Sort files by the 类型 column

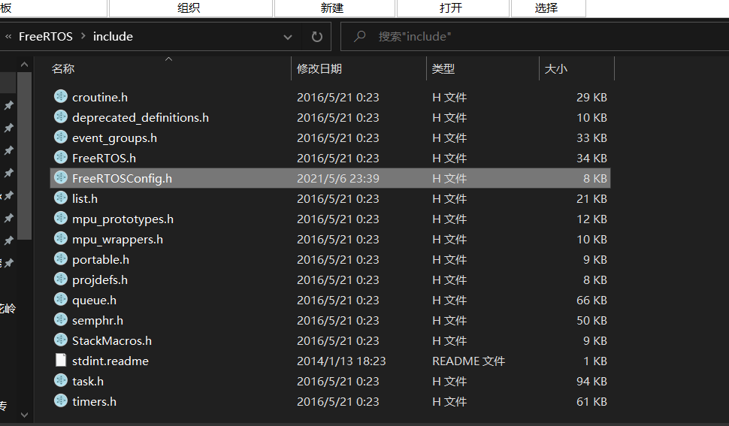[443, 69]
